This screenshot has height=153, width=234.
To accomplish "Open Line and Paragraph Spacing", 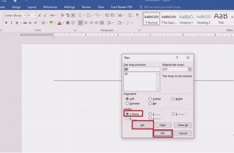I will (110, 23).
